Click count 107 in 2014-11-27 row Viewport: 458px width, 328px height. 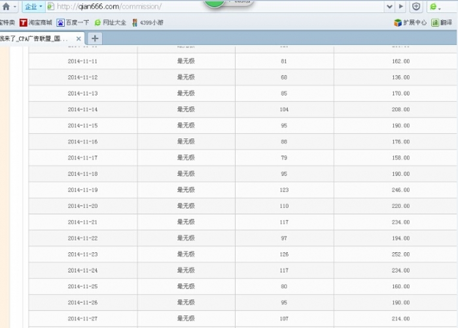[x=284, y=319]
